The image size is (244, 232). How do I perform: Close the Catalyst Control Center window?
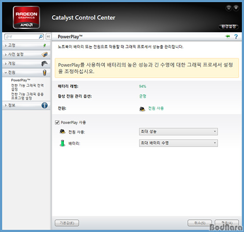click(x=236, y=8)
